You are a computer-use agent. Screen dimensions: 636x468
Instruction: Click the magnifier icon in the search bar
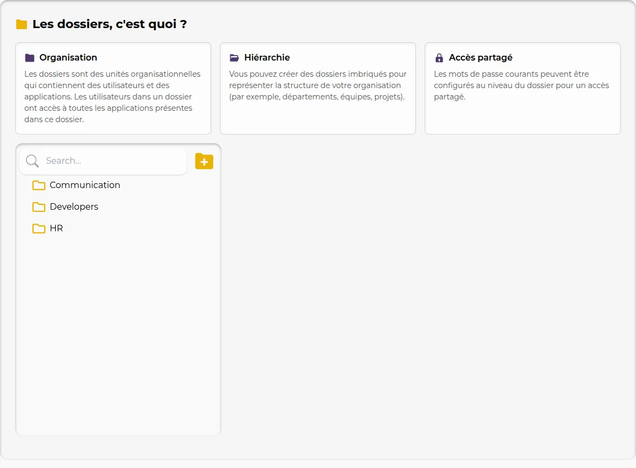point(32,161)
